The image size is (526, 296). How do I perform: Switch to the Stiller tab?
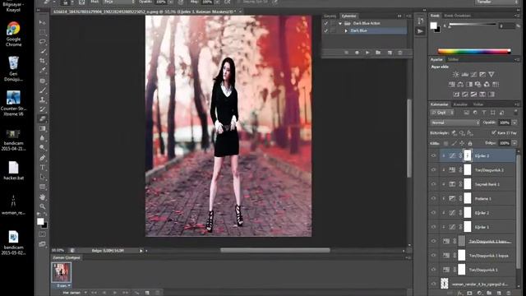453,59
